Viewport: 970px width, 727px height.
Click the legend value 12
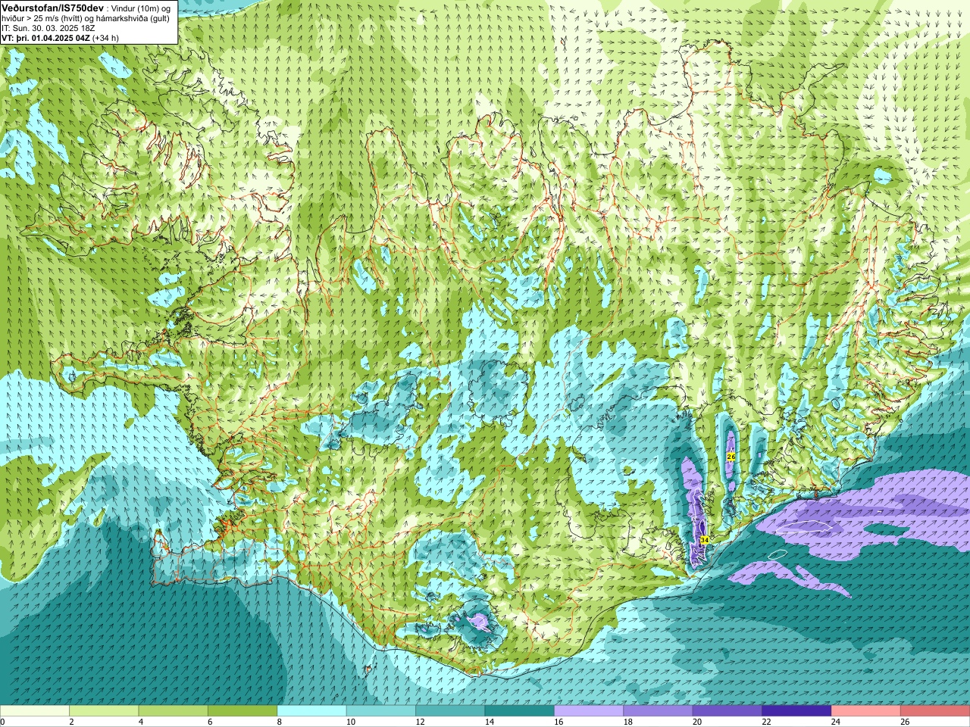(420, 722)
